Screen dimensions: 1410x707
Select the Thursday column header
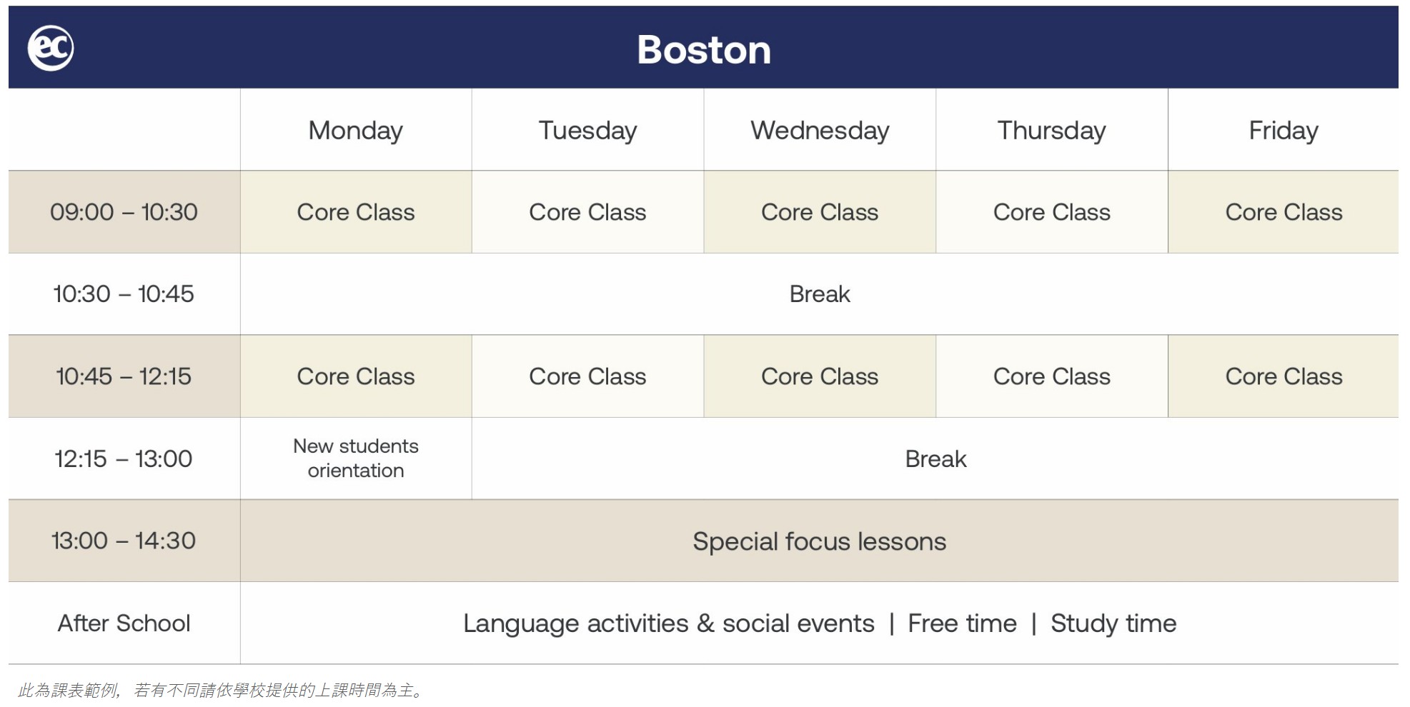[1051, 131]
